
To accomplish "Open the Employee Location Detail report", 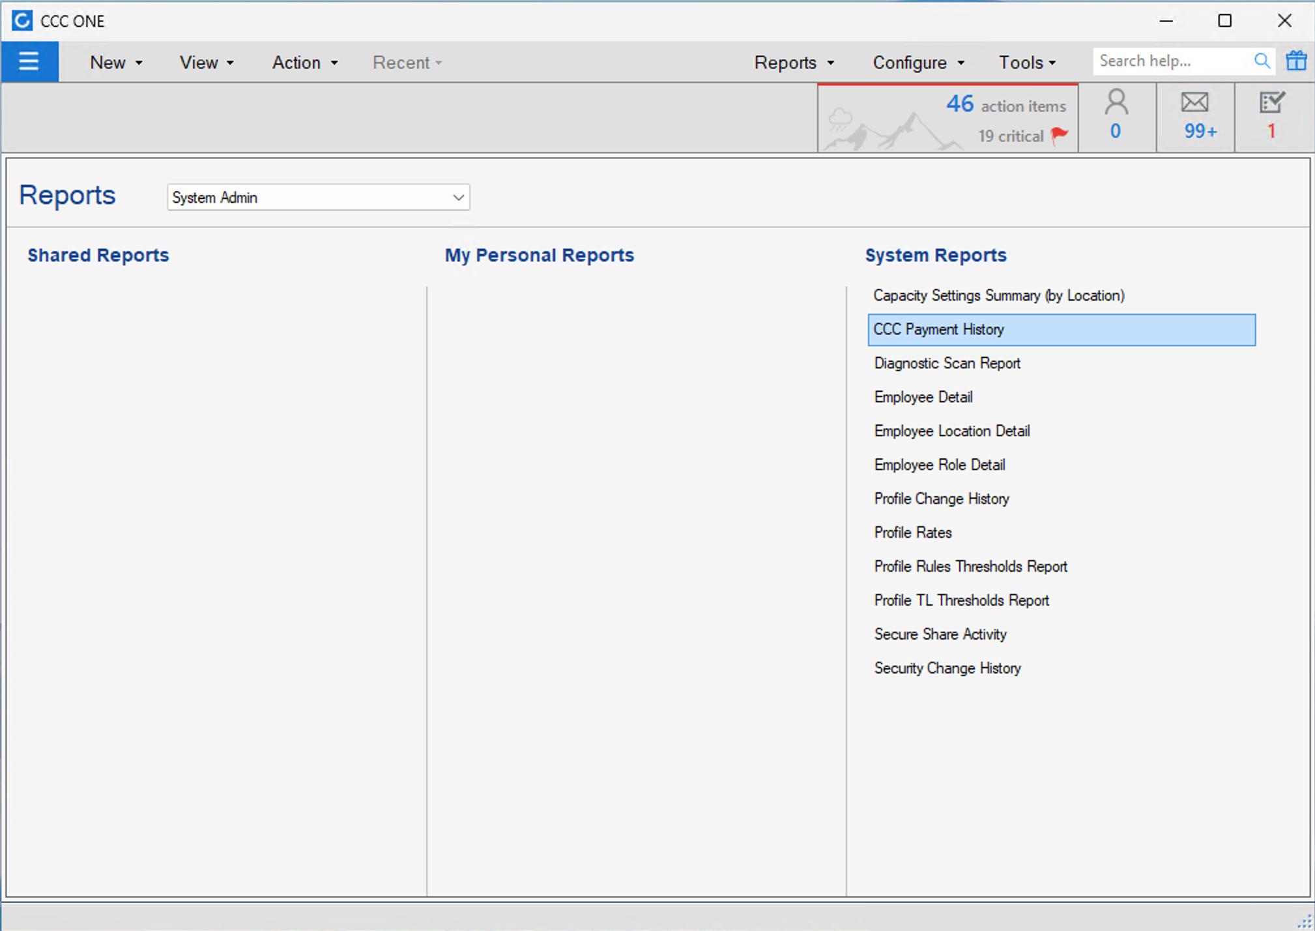I will (952, 431).
